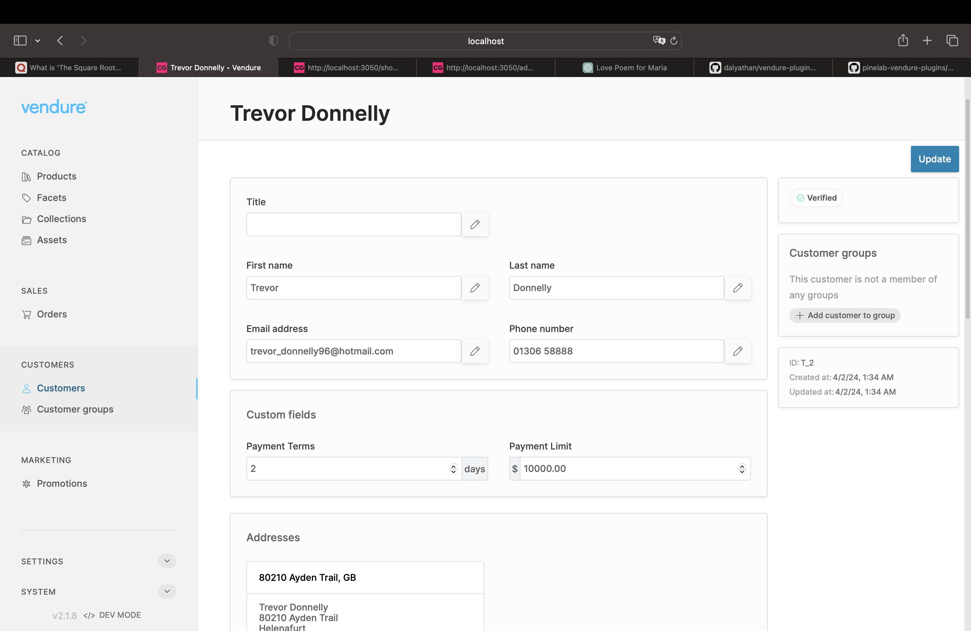Expand the System section chevron

[167, 591]
